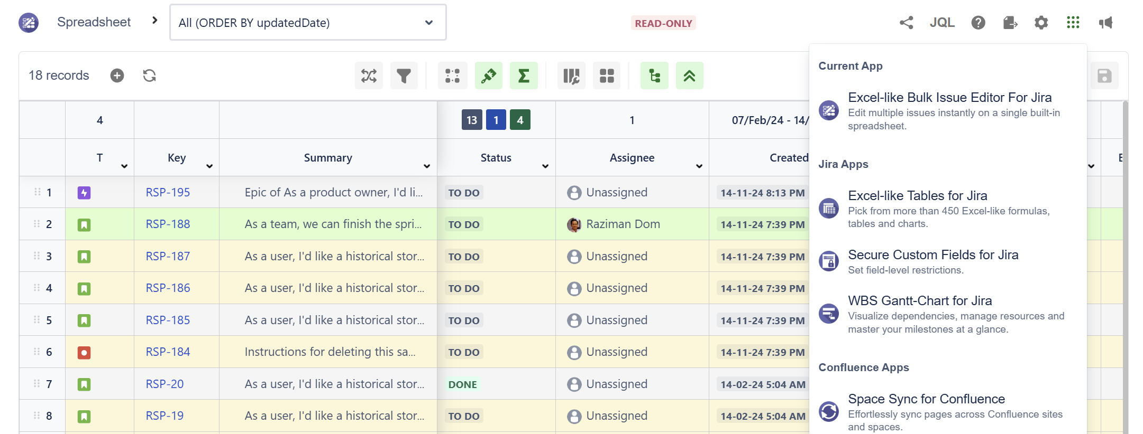Image resolution: width=1143 pixels, height=434 pixels.
Task: Refresh the records list
Action: pyautogui.click(x=149, y=76)
